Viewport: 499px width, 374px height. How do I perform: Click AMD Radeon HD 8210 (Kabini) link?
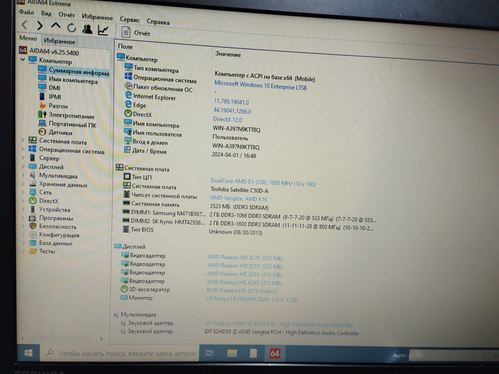click(242, 291)
